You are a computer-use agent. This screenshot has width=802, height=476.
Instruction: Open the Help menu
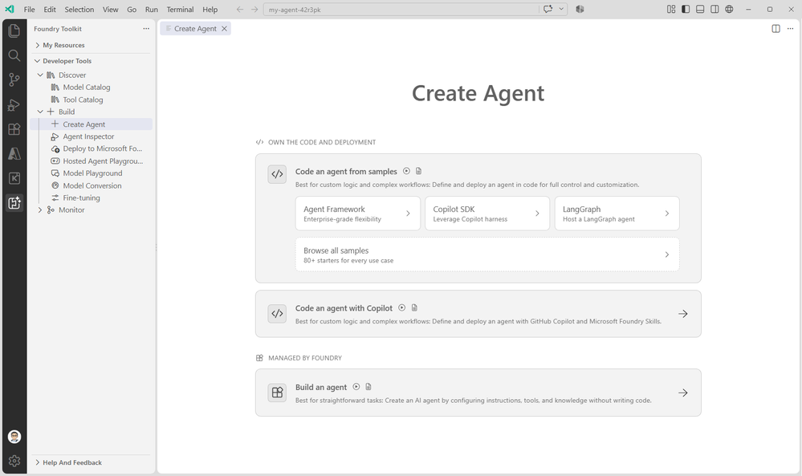(x=210, y=9)
